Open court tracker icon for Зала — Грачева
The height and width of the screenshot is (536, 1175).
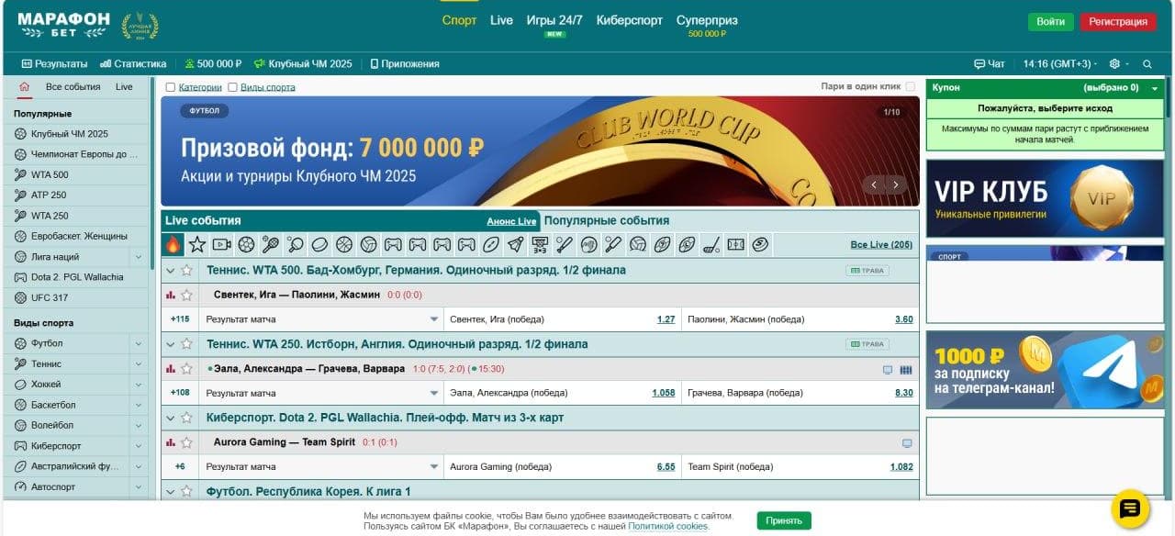coord(906,370)
